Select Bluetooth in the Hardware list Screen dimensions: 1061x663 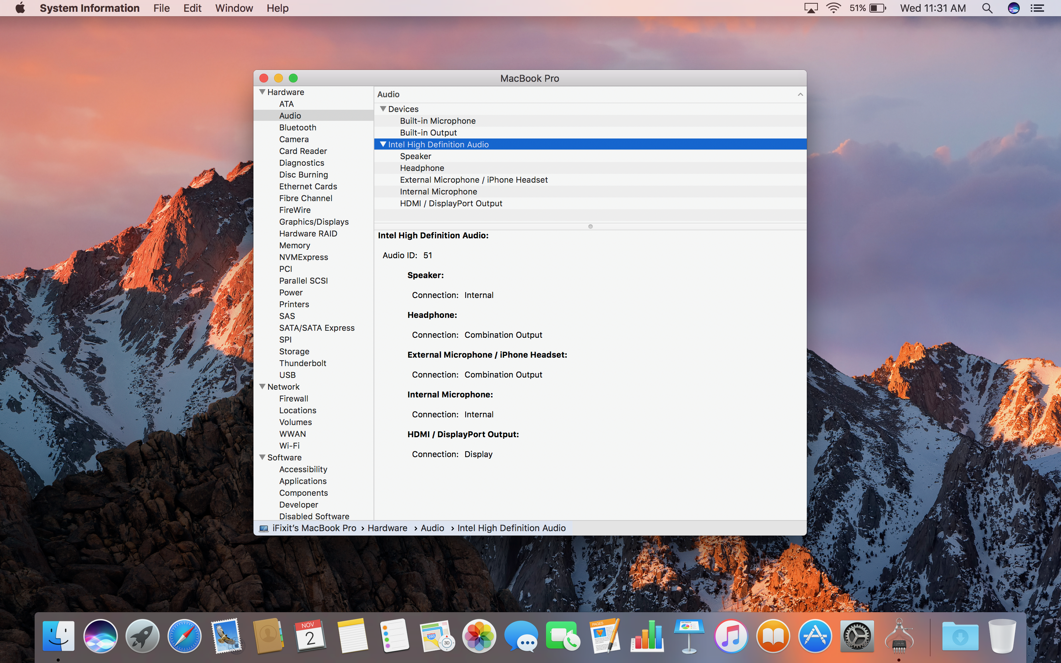pyautogui.click(x=298, y=127)
